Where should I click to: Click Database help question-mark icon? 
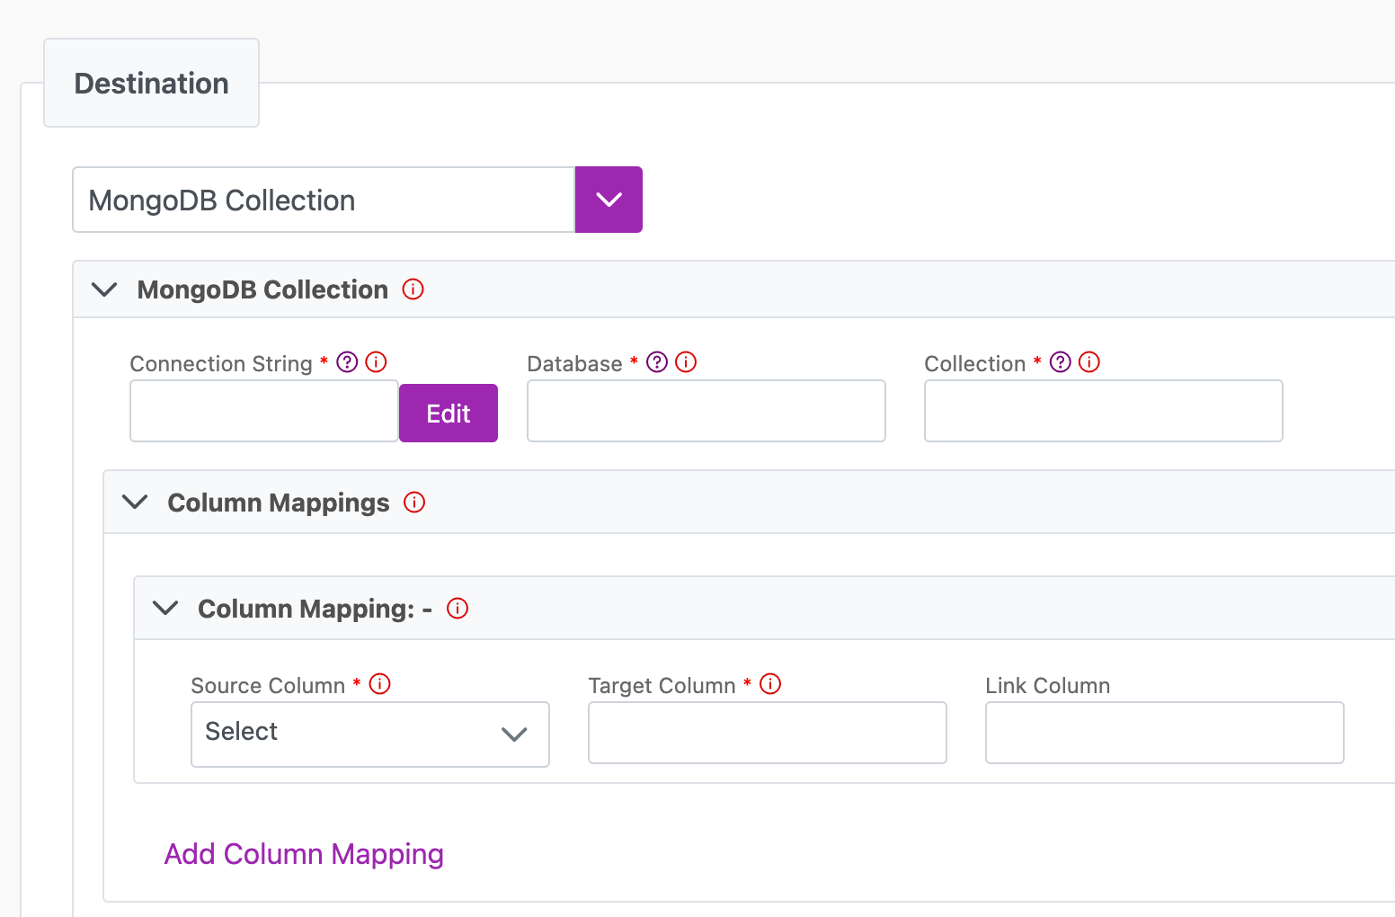click(x=657, y=361)
